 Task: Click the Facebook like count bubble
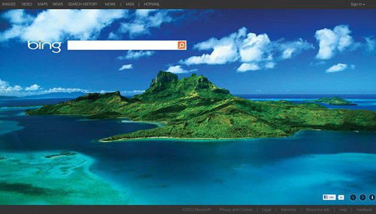pyautogui.click(x=341, y=197)
